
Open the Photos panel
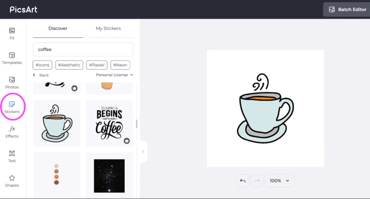(x=12, y=82)
